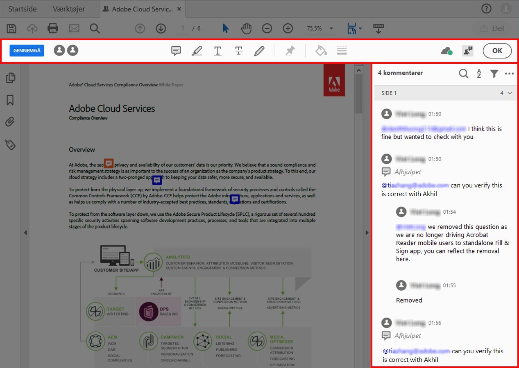Select the first comment at 01:50

444,125
